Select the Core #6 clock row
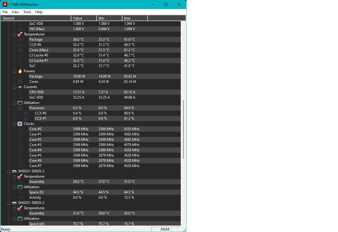Viewport: 338px width, 232px height. (105, 161)
